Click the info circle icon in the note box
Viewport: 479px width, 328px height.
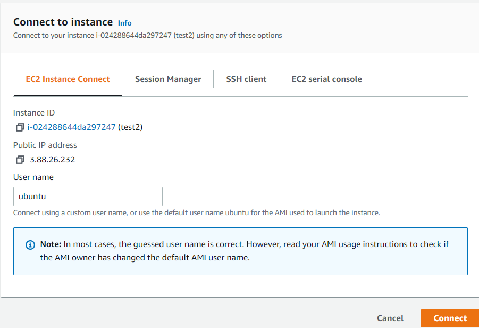30,245
